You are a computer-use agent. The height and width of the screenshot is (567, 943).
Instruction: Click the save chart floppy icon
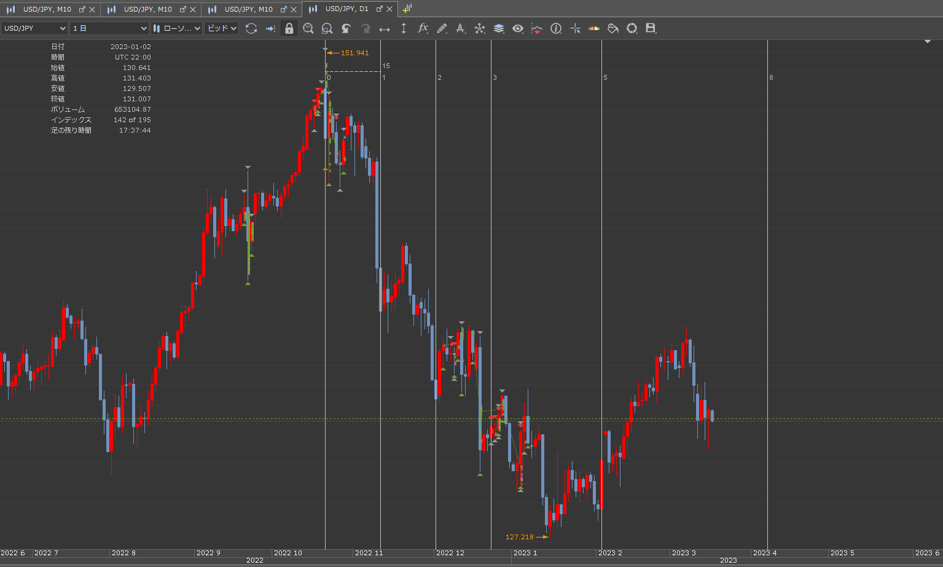coord(651,28)
